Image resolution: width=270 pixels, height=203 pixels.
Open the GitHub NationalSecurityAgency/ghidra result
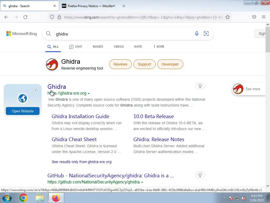click(110, 176)
